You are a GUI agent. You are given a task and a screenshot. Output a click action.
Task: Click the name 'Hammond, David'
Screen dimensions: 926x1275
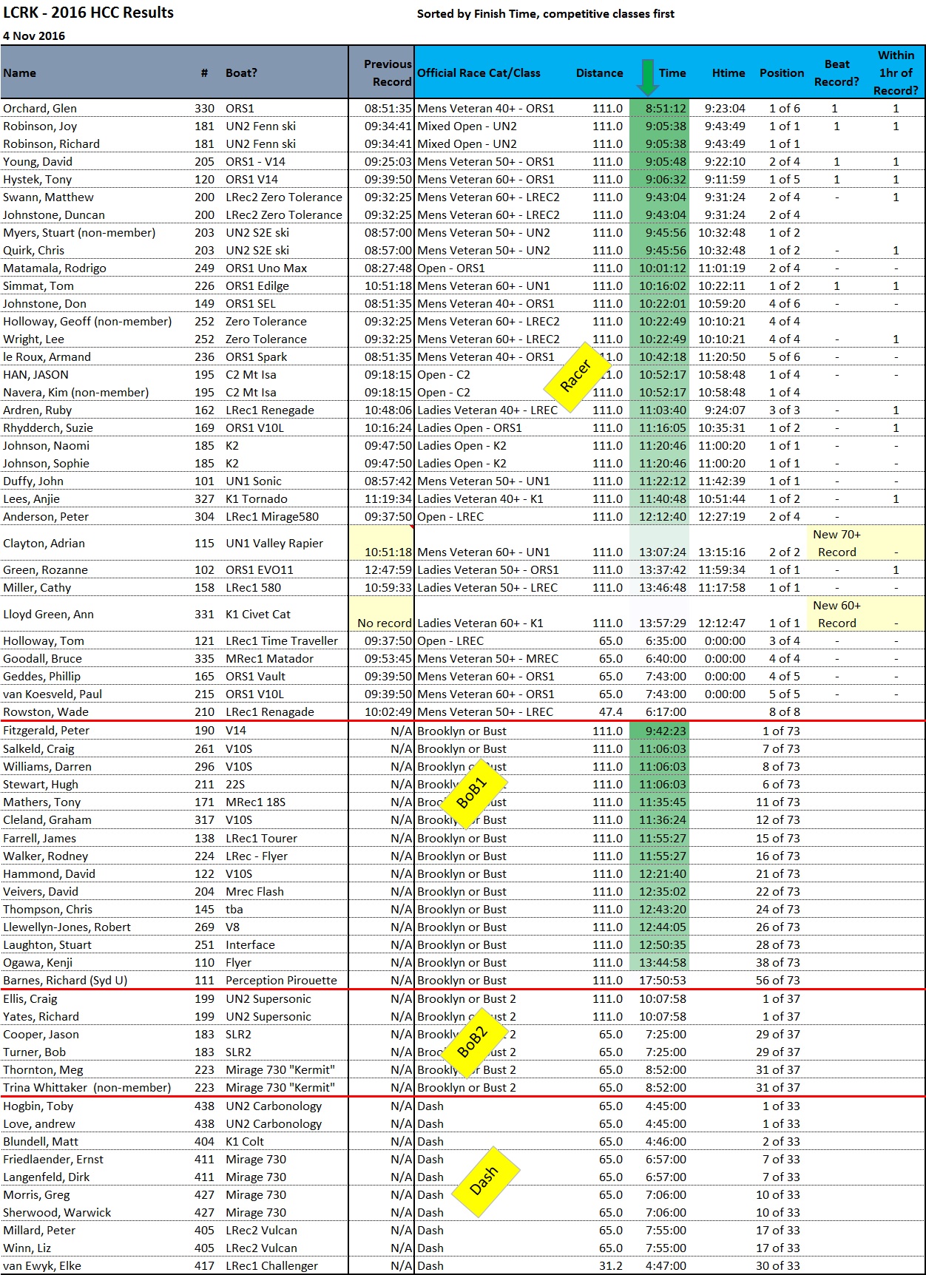tap(49, 873)
